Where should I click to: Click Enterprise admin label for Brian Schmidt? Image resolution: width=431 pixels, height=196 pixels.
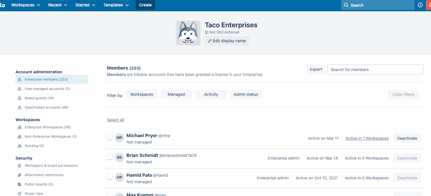click(x=284, y=158)
